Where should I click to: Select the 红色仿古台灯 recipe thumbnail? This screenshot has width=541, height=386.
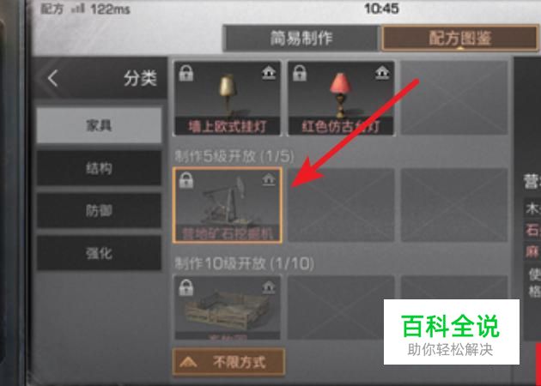341,99
